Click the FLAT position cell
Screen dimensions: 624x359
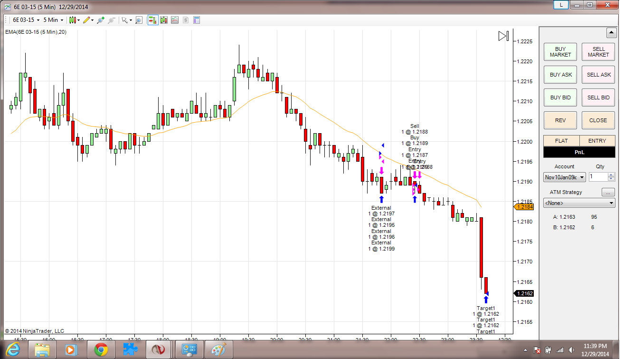[x=561, y=141]
